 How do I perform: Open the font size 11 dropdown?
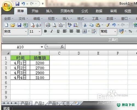pyautogui.click(x=35, y=32)
